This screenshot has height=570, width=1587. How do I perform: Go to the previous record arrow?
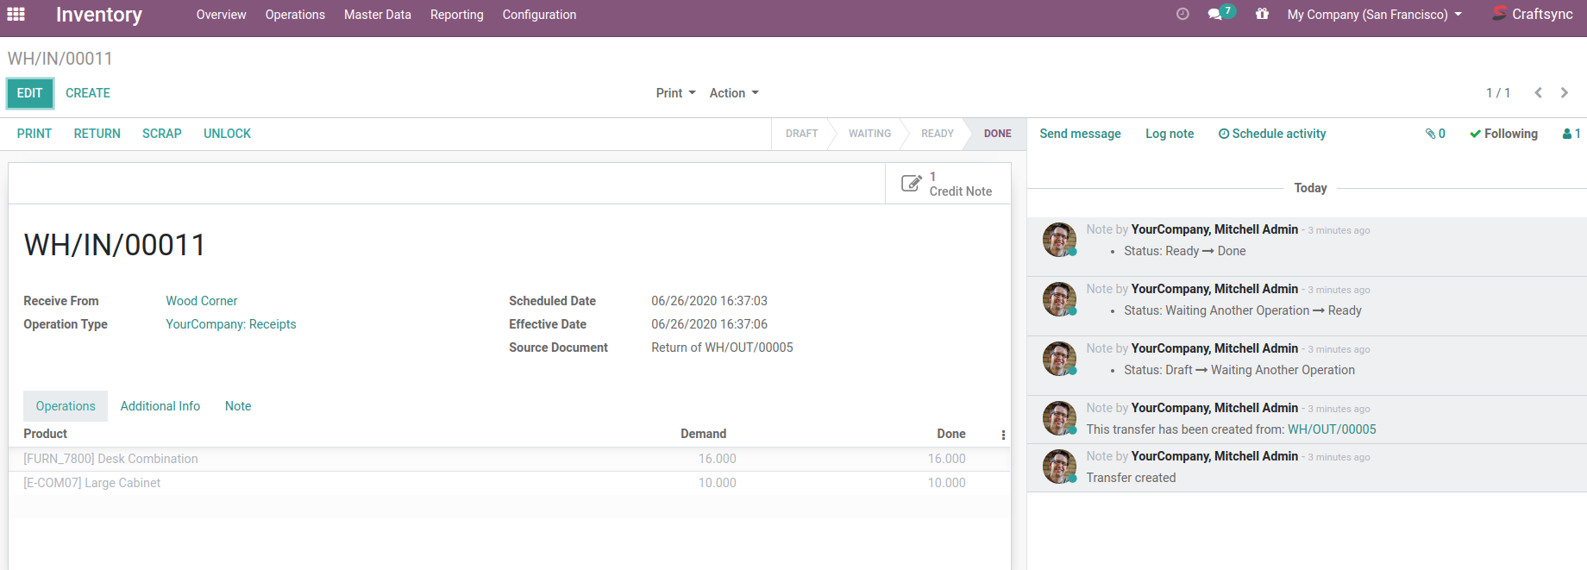point(1538,93)
